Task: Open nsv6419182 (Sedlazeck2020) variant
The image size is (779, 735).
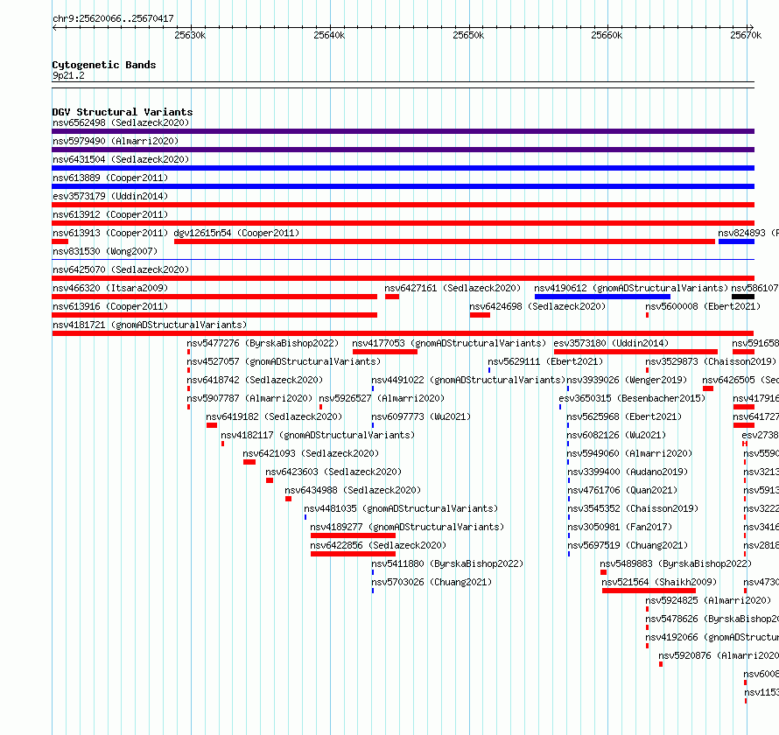Action: coord(274,416)
